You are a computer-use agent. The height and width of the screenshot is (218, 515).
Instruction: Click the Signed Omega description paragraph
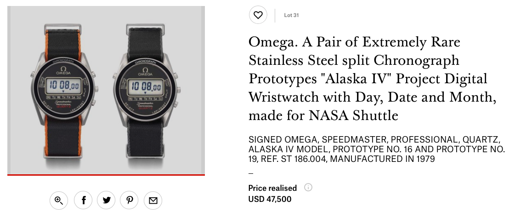(376, 149)
